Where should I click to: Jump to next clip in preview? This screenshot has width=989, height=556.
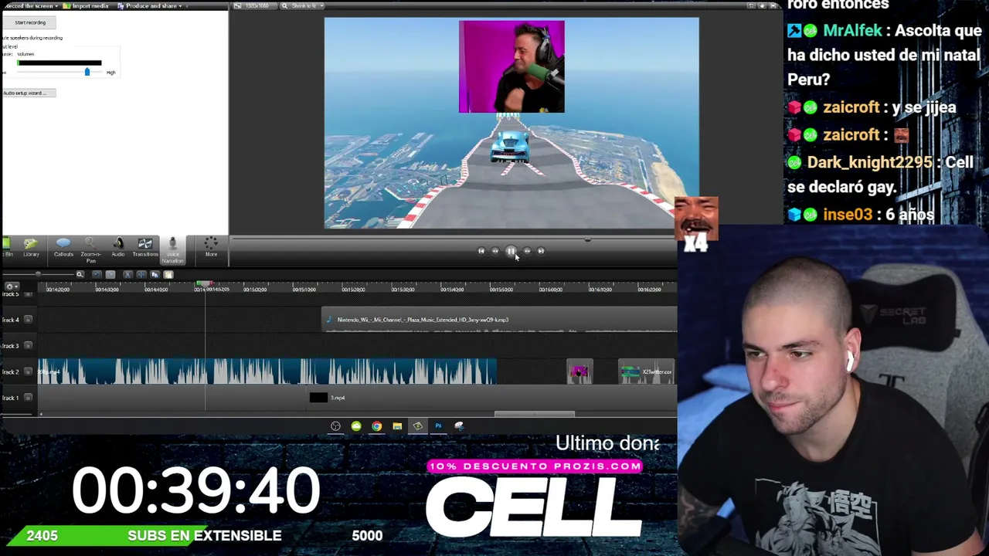pos(541,251)
